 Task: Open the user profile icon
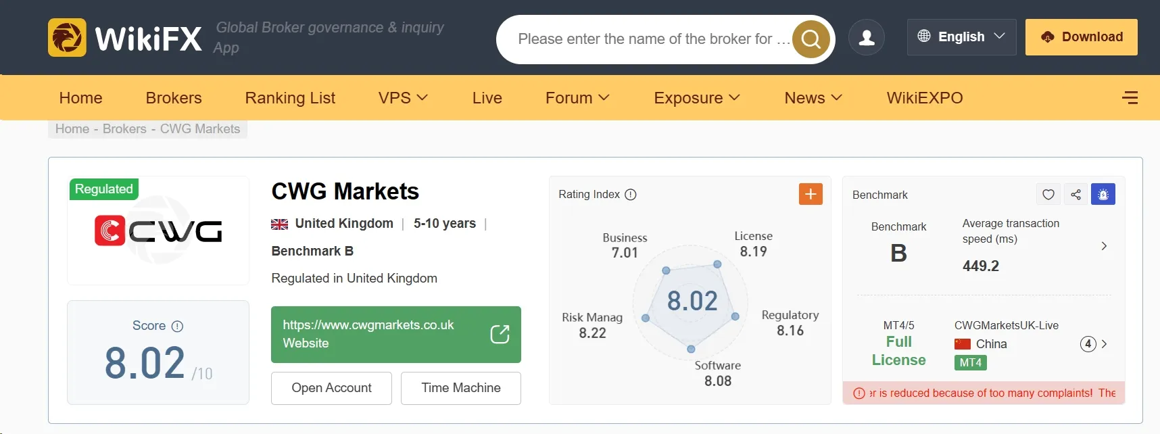pyautogui.click(x=867, y=38)
